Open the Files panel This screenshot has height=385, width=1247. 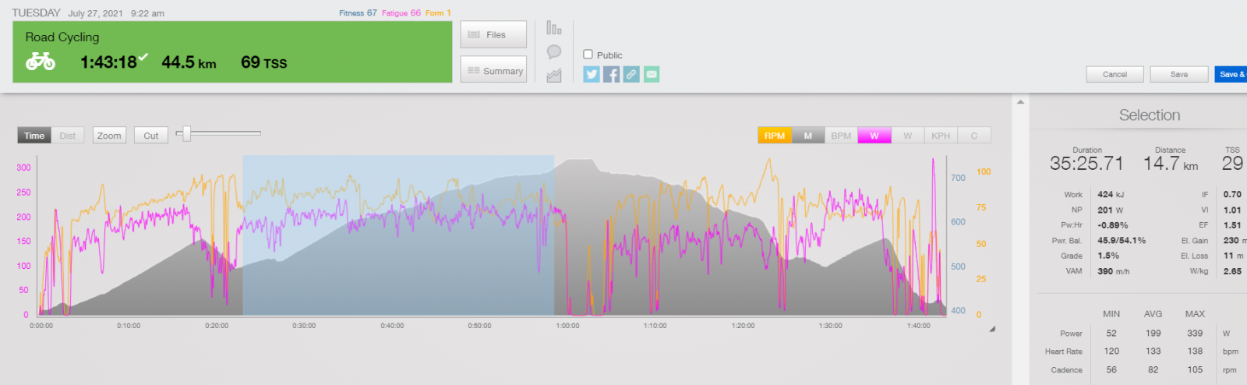pos(493,34)
